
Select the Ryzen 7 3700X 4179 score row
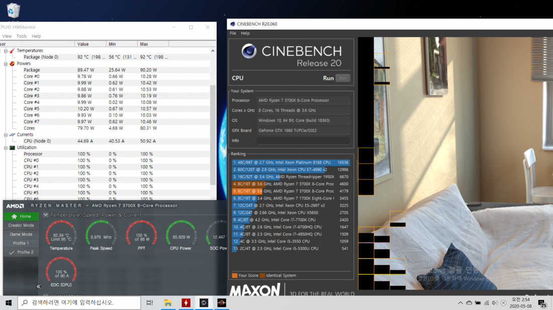click(291, 191)
